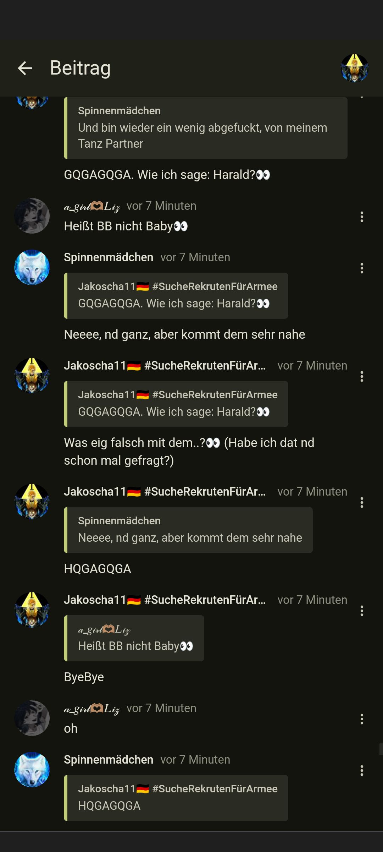Tap quoted "Und bin wieder ein wenig abgefuckt" block
383x852 pixels.
click(x=206, y=128)
